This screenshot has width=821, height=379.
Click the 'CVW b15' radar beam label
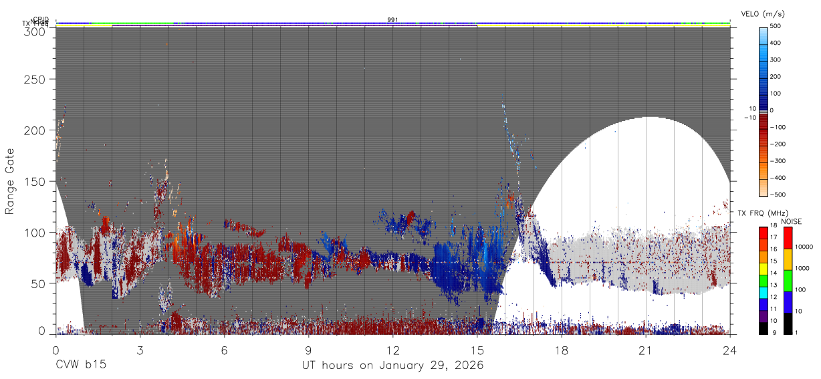[x=80, y=366]
